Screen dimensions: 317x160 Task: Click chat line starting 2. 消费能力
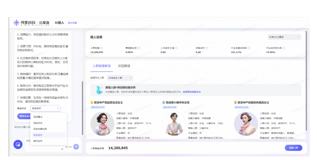coord(43,37)
